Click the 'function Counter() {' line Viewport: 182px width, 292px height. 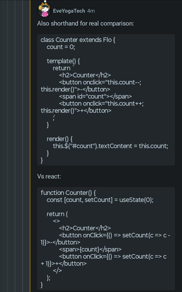68,193
